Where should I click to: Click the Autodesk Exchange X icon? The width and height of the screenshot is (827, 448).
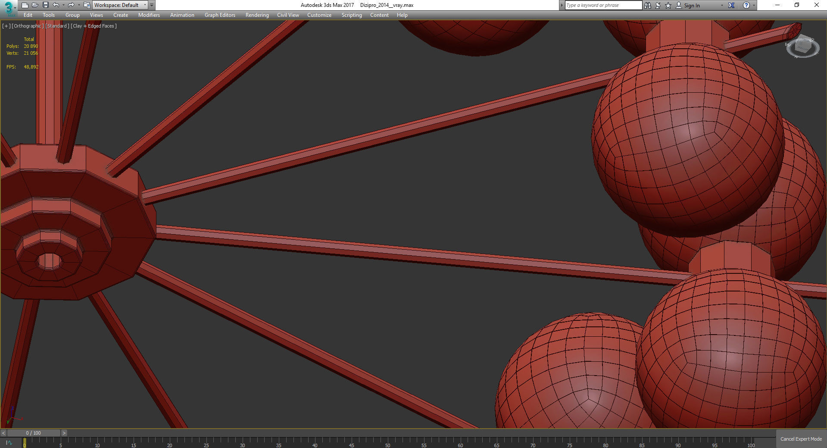coord(731,5)
